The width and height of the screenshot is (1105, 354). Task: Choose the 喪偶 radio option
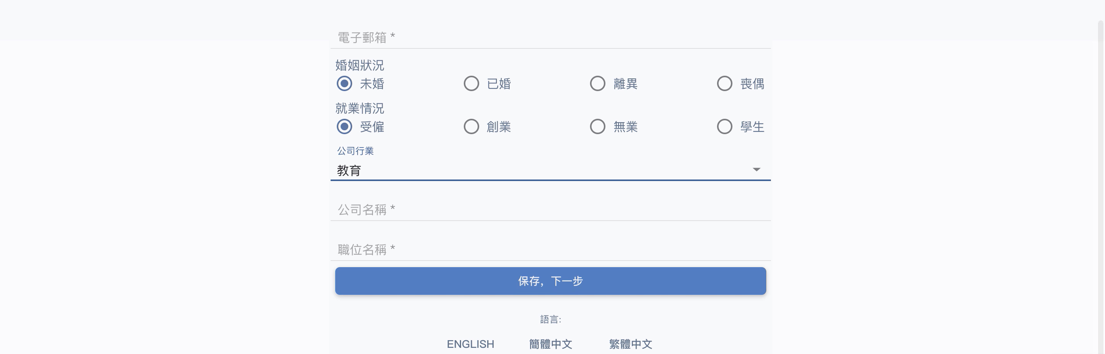[x=724, y=83]
